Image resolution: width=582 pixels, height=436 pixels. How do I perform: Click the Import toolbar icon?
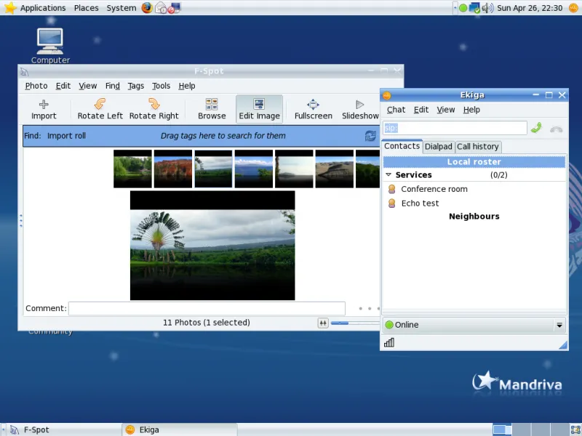(44, 109)
